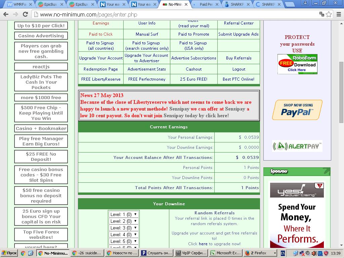344x258 pixels.
Task: Open Advertise Subscriptions link
Action: [x=194, y=58]
